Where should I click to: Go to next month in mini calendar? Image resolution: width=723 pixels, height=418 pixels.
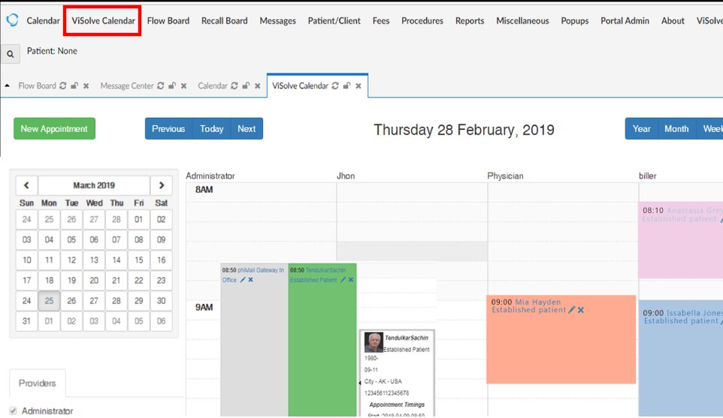coord(161,185)
